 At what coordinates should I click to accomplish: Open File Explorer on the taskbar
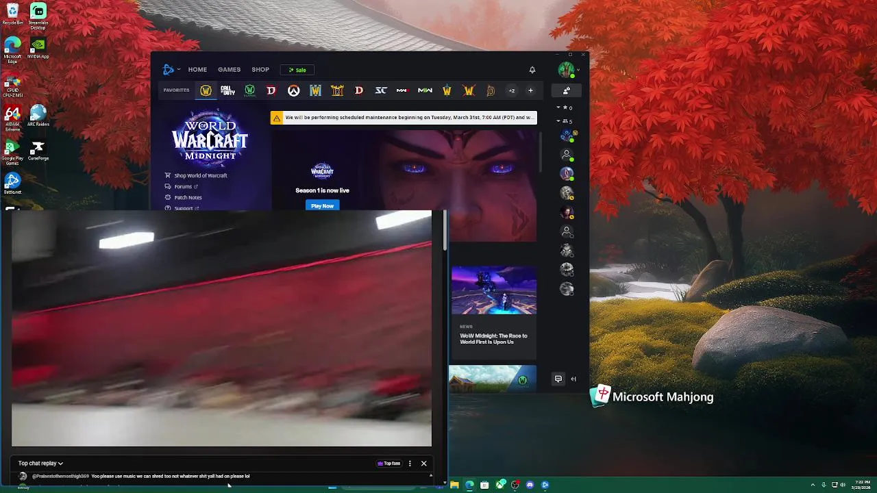coord(454,485)
